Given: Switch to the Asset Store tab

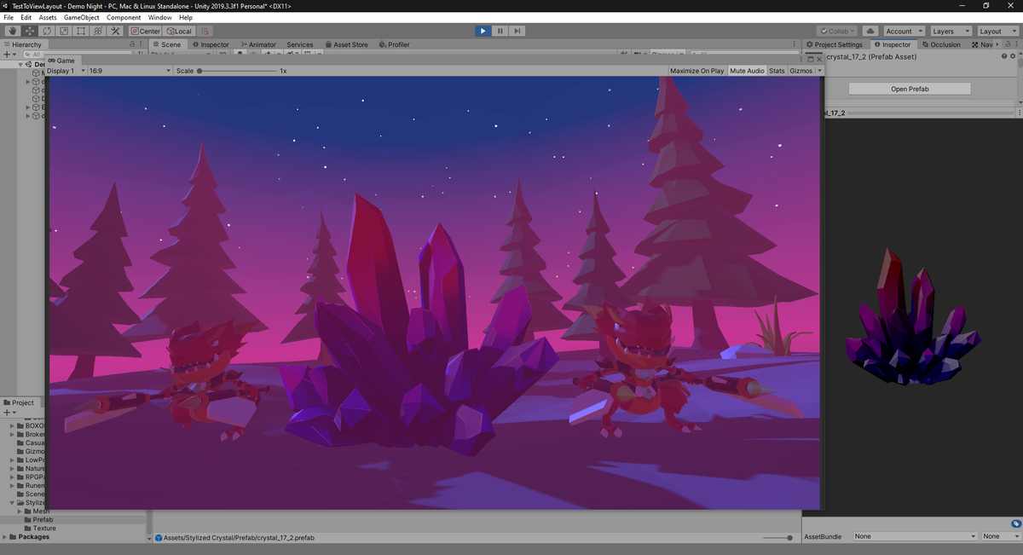Looking at the screenshot, I should pos(345,44).
